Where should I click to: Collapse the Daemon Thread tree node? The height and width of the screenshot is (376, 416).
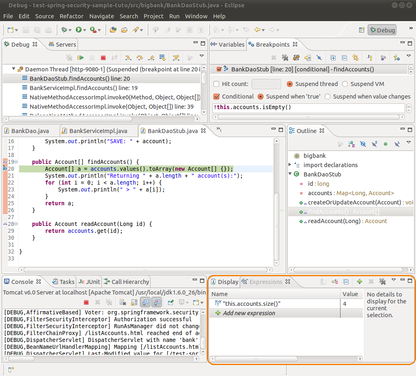(x=13, y=69)
